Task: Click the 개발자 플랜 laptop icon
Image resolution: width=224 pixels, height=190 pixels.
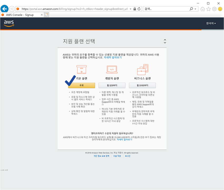Action: [x=112, y=69]
